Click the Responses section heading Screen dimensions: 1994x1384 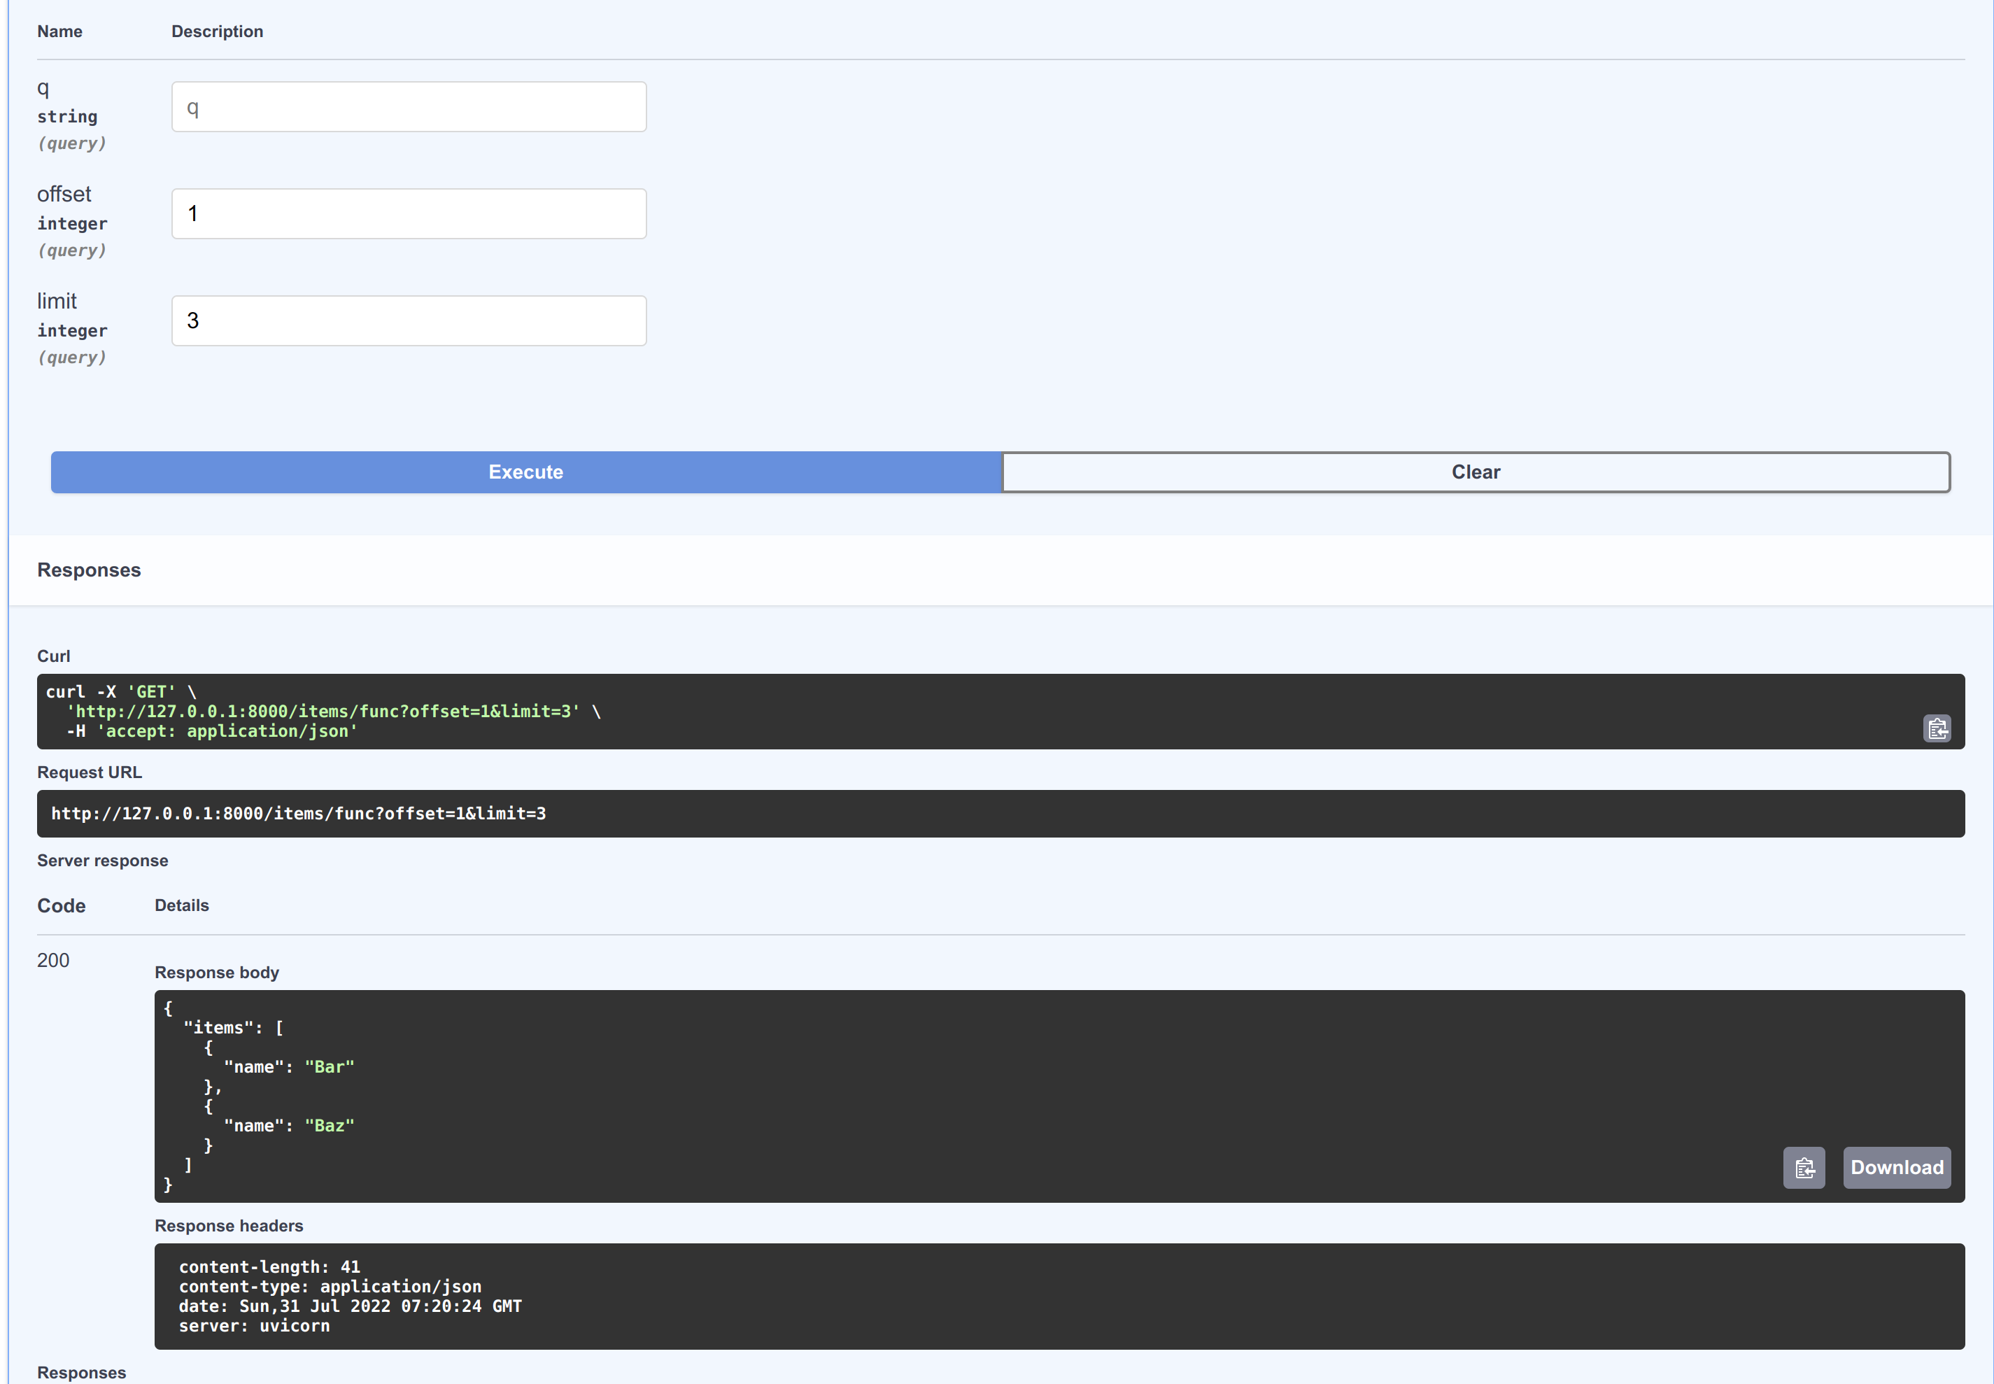[88, 570]
